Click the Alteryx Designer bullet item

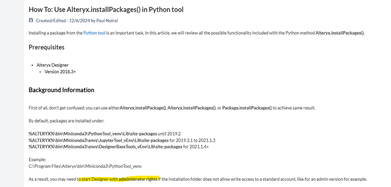click(52, 65)
